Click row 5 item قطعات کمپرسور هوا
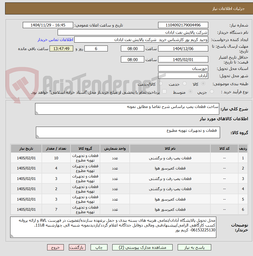Screen dimensions: 253x256 pyautogui.click(x=170, y=199)
